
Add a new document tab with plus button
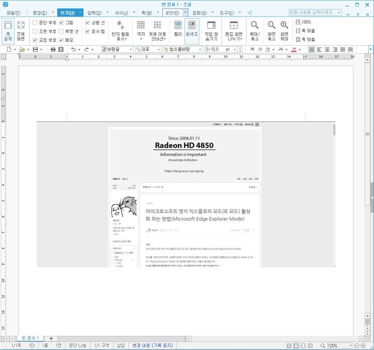coord(51,338)
